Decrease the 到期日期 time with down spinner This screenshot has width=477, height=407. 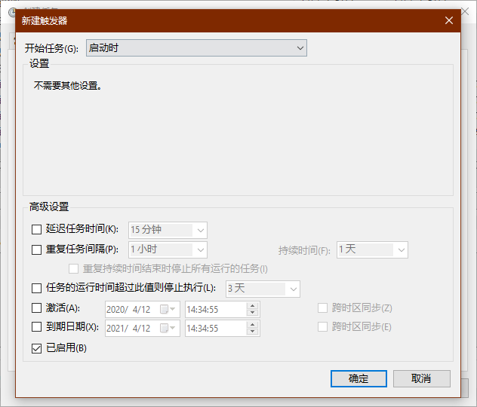click(253, 332)
